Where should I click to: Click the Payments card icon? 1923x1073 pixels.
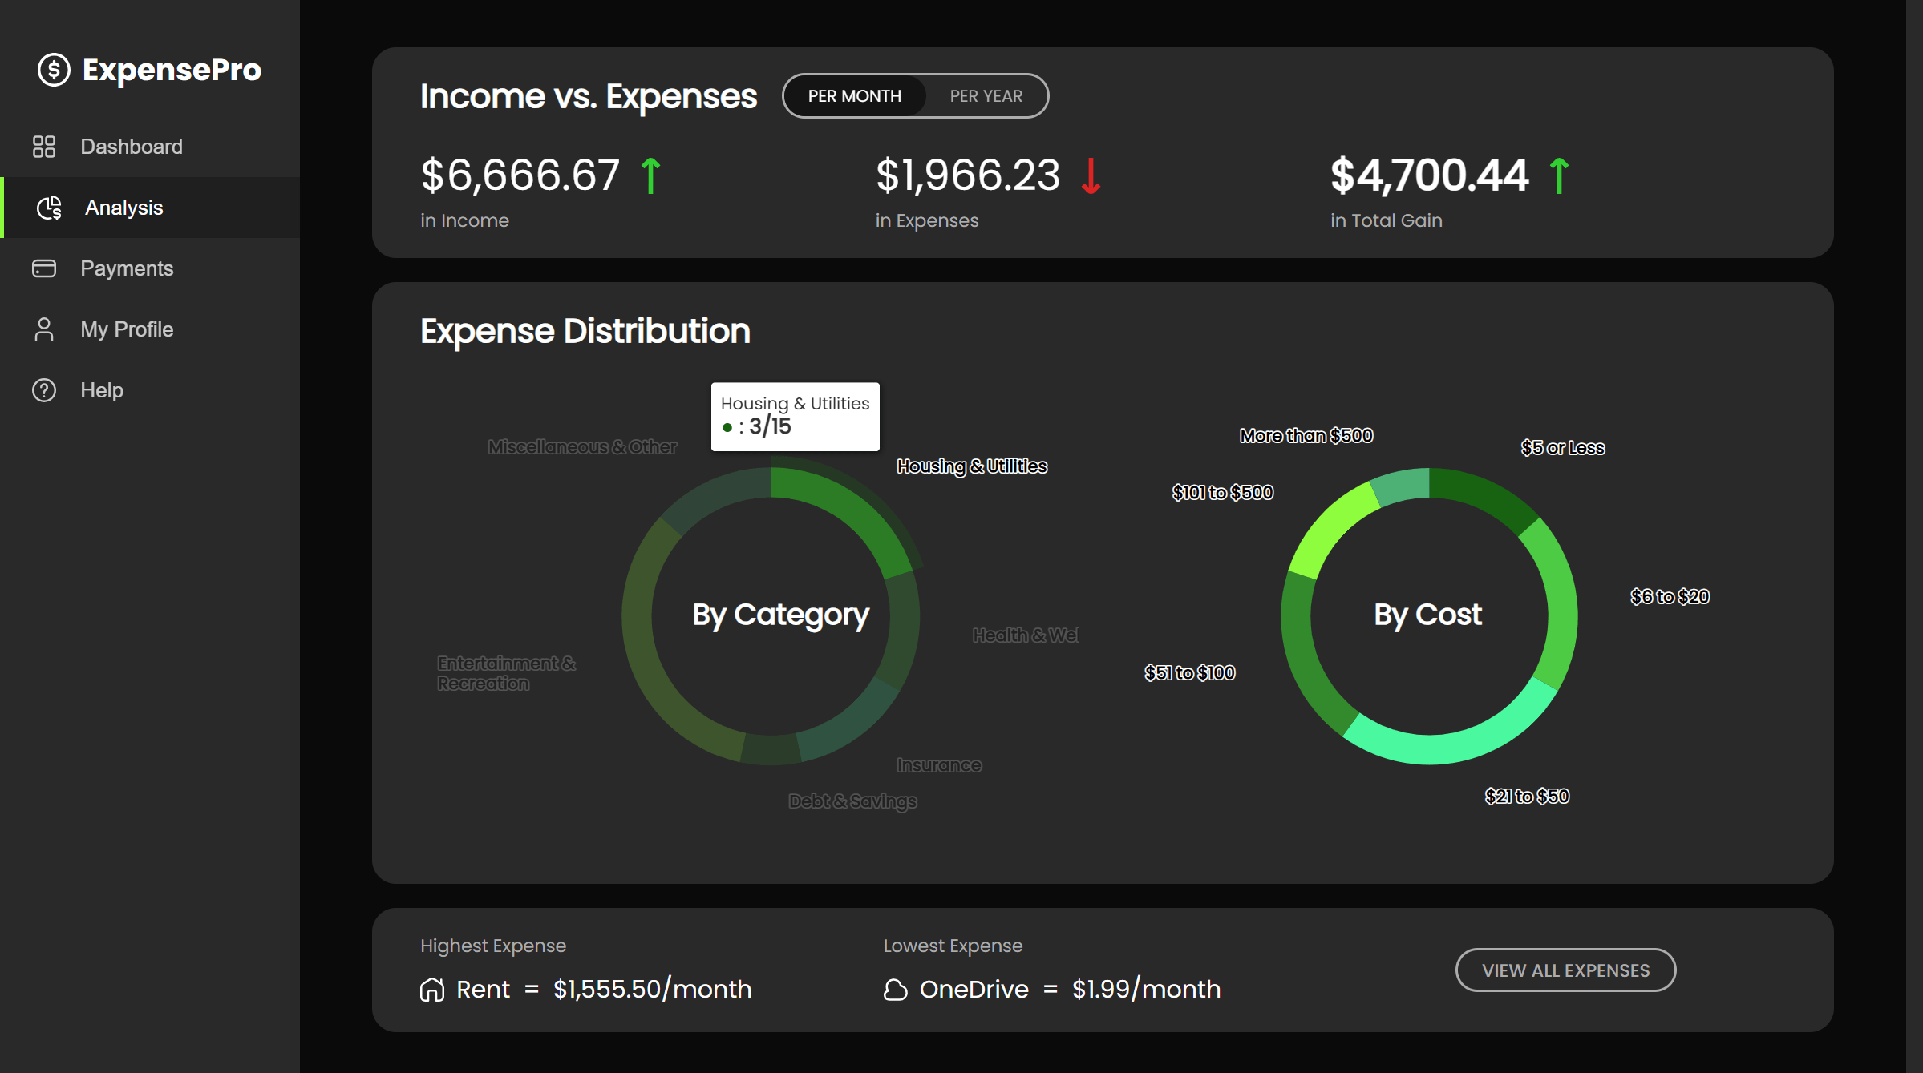click(x=44, y=268)
